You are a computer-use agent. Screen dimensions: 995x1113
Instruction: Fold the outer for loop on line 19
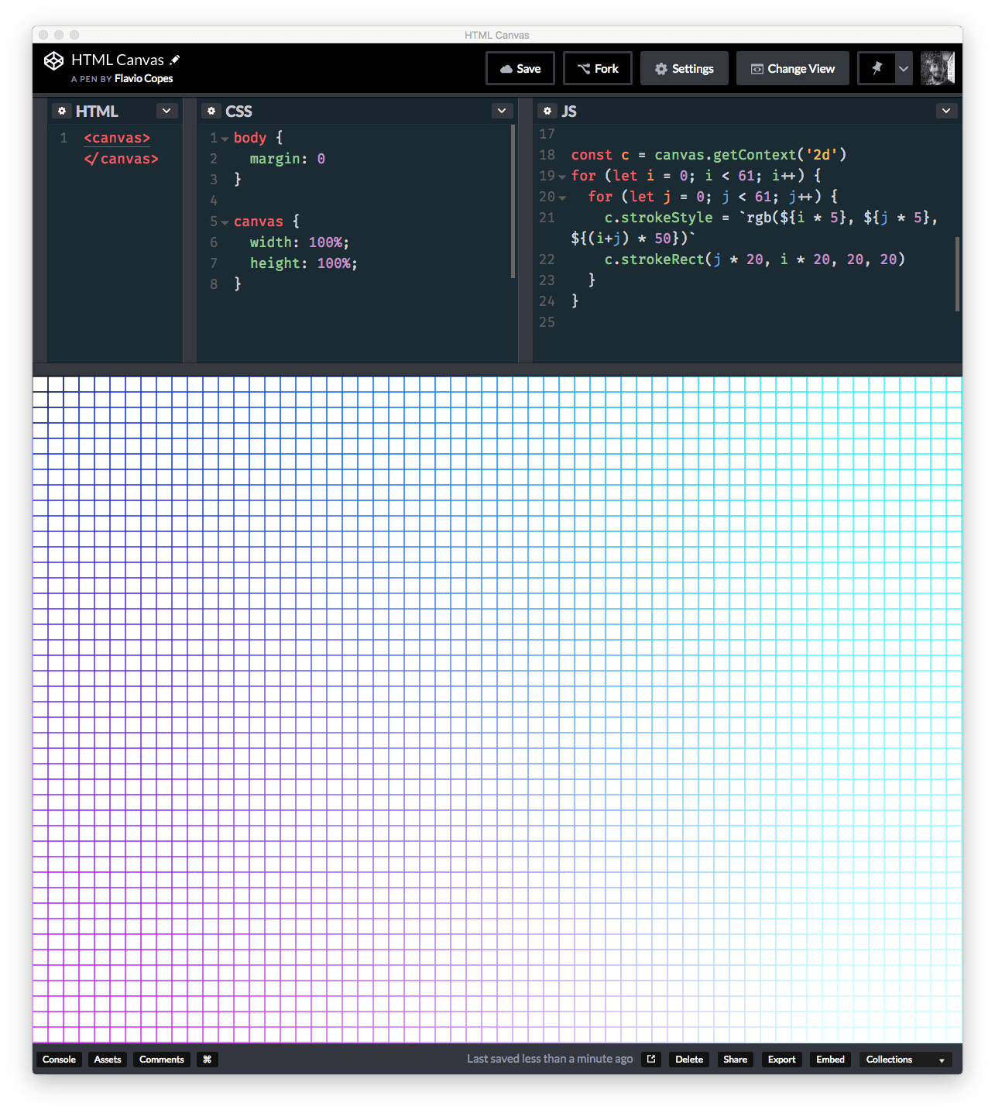point(562,177)
